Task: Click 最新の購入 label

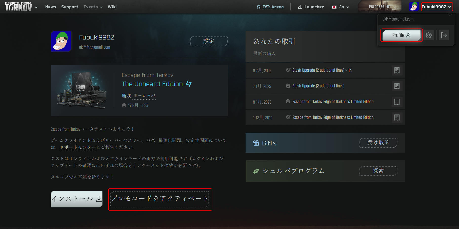Action: click(264, 53)
